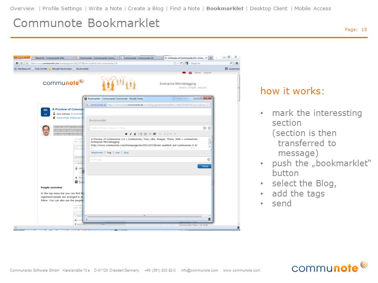Viewport: 378px width, 283px height.
Task: Click the popup horizontal scrollbar
Action: (x=145, y=216)
